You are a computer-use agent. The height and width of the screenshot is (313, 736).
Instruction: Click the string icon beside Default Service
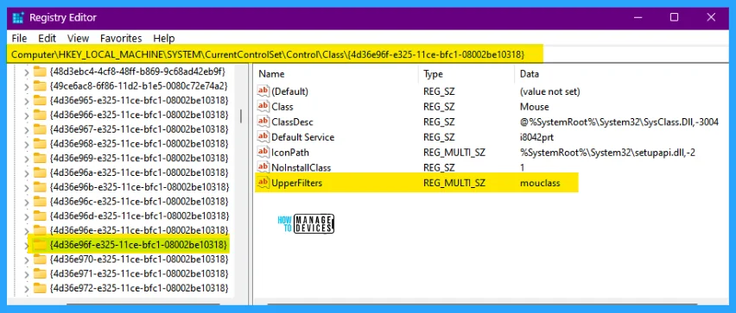click(263, 137)
